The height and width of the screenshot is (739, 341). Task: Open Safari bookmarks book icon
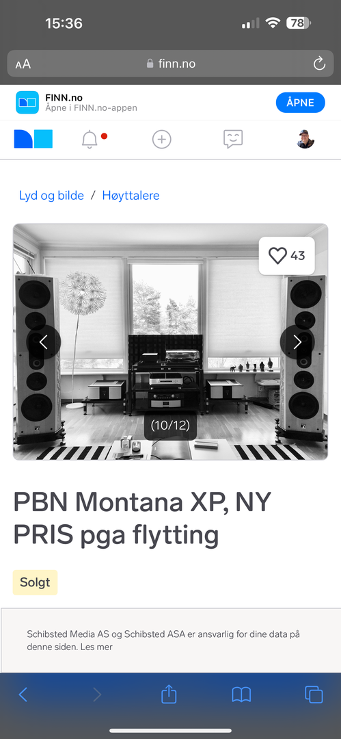pyautogui.click(x=241, y=695)
